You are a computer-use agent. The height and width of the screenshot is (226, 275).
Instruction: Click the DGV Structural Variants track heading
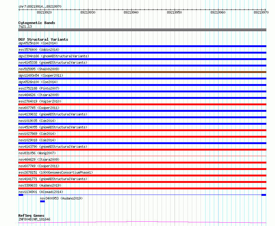click(x=43, y=39)
